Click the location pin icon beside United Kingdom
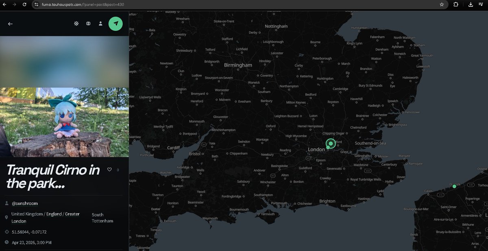 point(7,217)
